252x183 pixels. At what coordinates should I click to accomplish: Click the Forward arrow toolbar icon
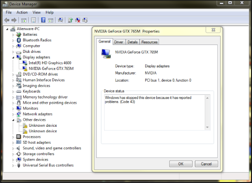(x=14, y=20)
